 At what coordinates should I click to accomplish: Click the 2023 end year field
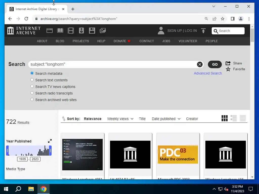click(35, 159)
